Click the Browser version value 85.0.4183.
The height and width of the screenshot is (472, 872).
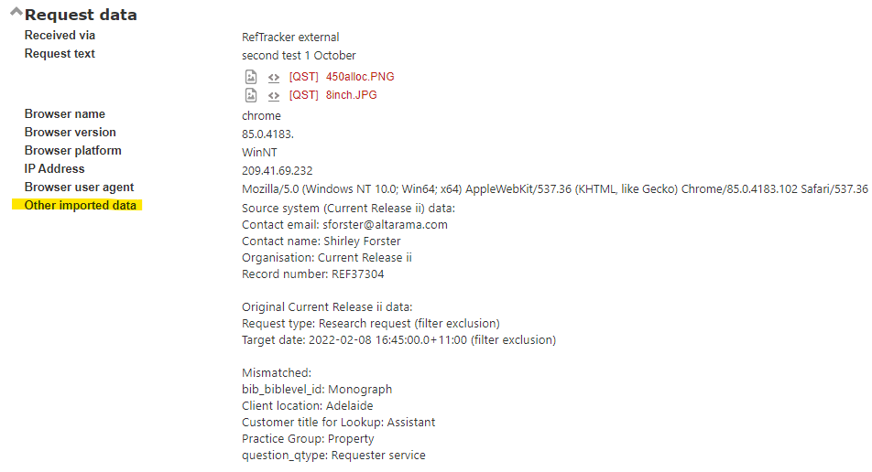267,134
